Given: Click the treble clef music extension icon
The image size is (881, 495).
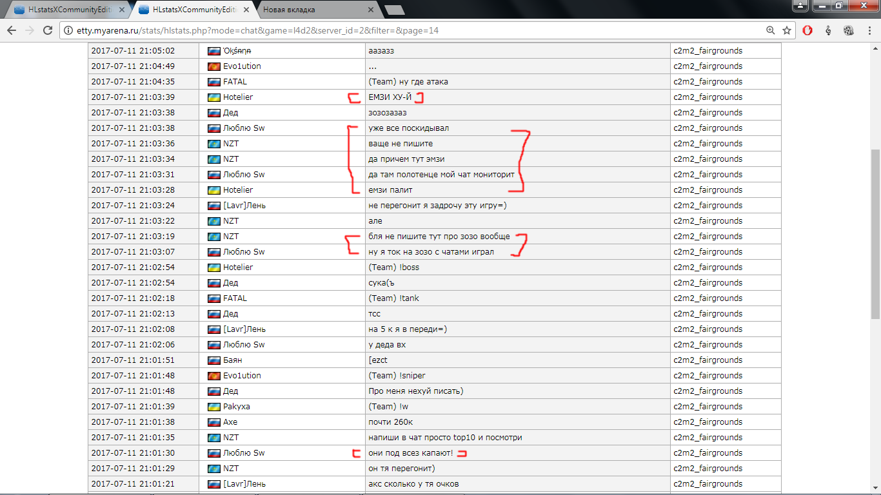Looking at the screenshot, I should coord(828,30).
